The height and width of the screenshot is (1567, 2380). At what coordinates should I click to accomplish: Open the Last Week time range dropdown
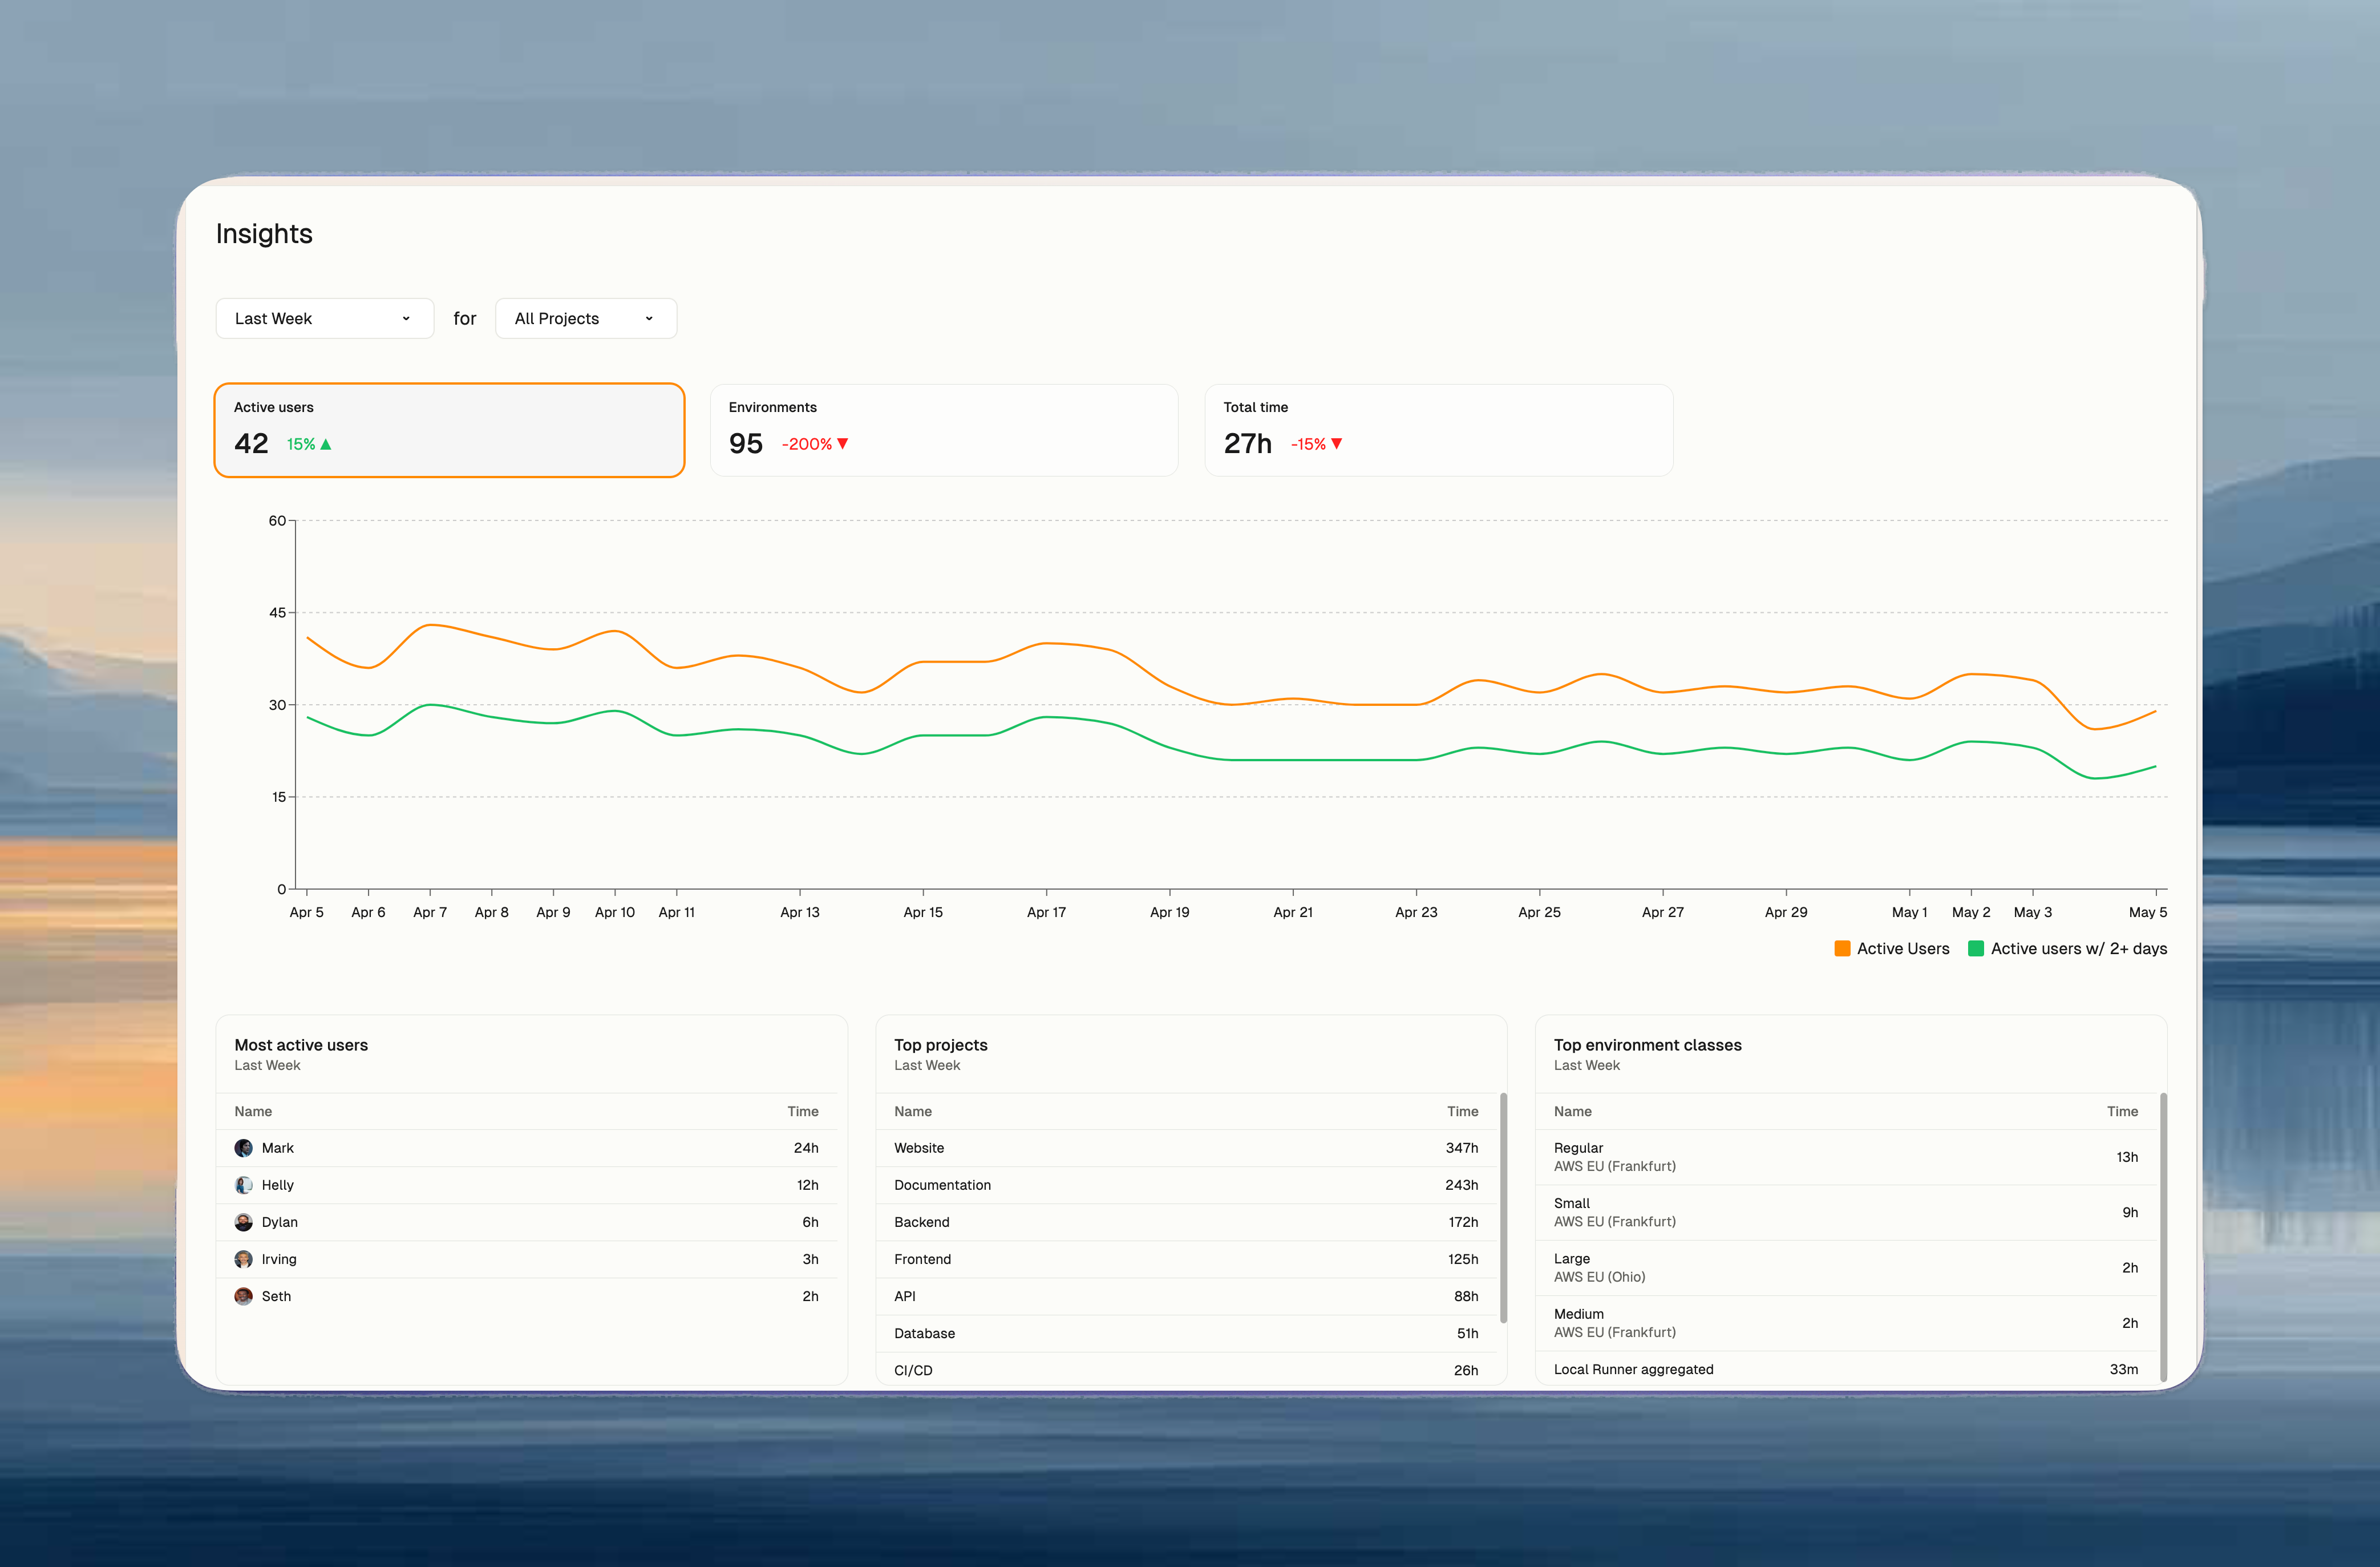pyautogui.click(x=324, y=318)
